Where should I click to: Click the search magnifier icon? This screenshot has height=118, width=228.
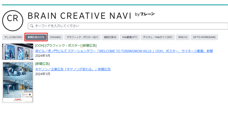pyautogui.click(x=31, y=26)
